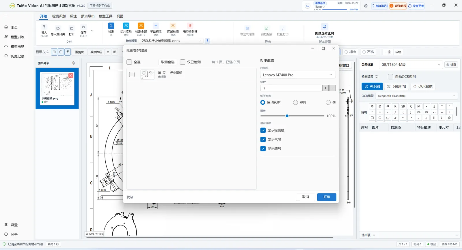Open 主页 home in sidebar
This screenshot has width=462, height=250.
coord(14,27)
